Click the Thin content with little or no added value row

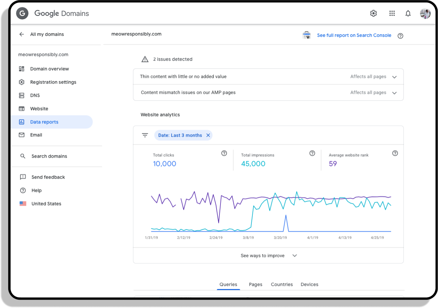(x=268, y=77)
